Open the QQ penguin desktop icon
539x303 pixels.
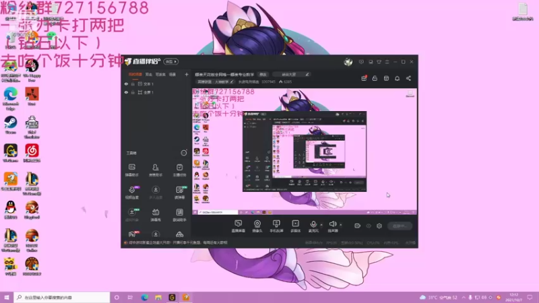point(11,210)
